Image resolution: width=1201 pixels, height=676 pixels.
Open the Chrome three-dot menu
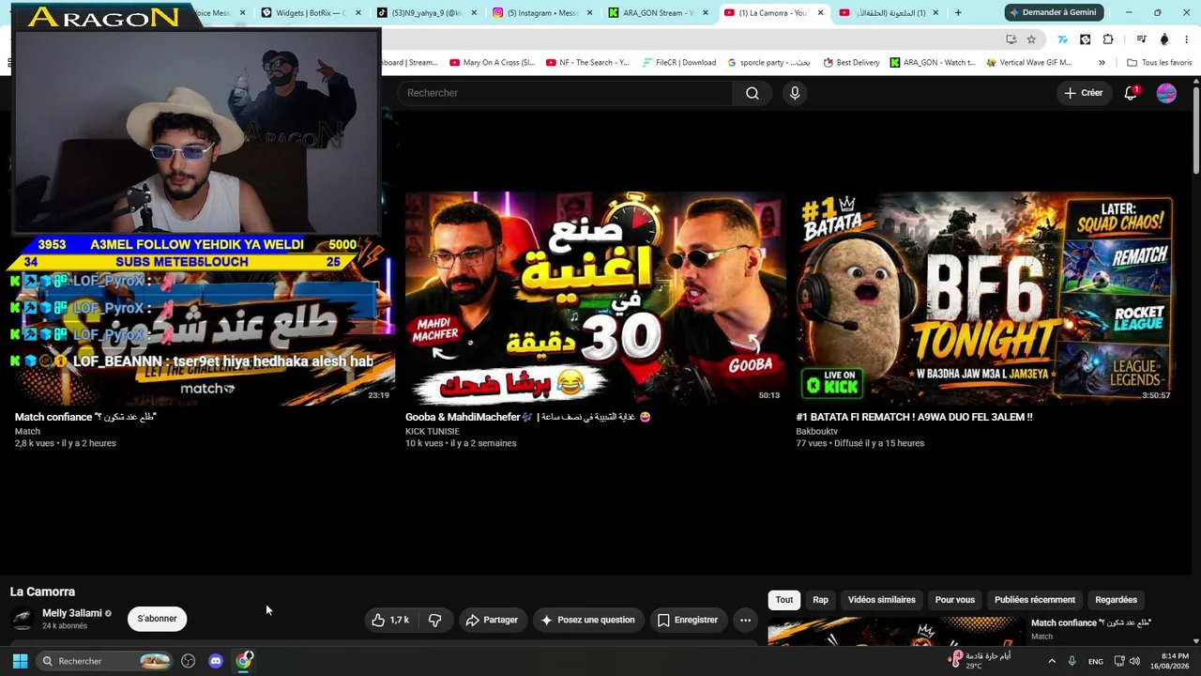(1187, 39)
